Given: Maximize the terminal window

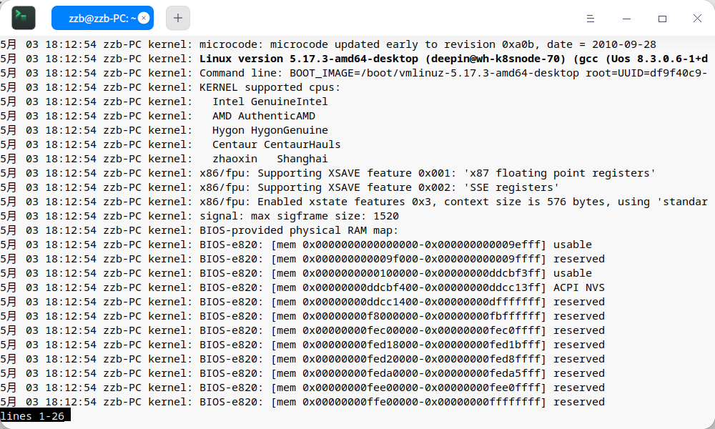Looking at the screenshot, I should (662, 18).
